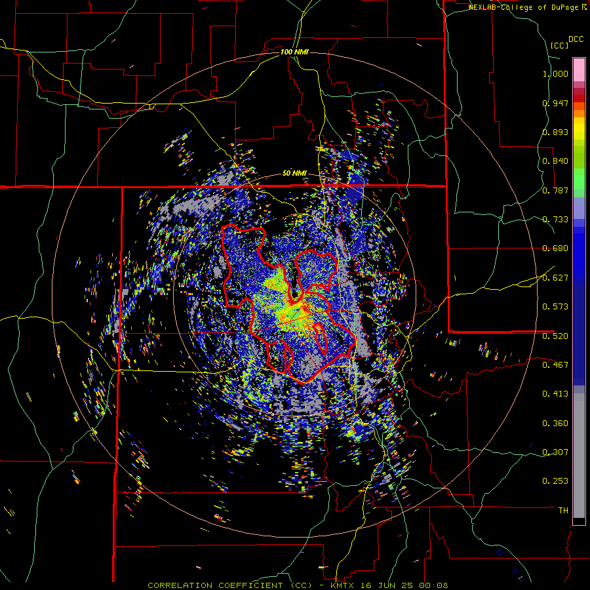Click the 0.413 scale value
This screenshot has width=590, height=590.
tap(555, 394)
